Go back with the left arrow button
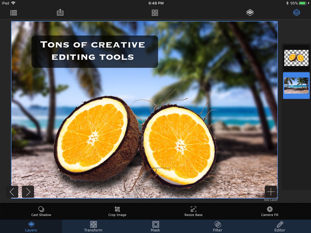The height and width of the screenshot is (233, 311). (x=12, y=192)
